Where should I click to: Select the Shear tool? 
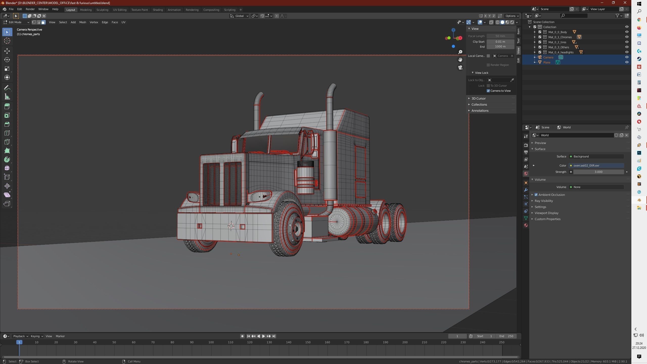[x=7, y=195]
